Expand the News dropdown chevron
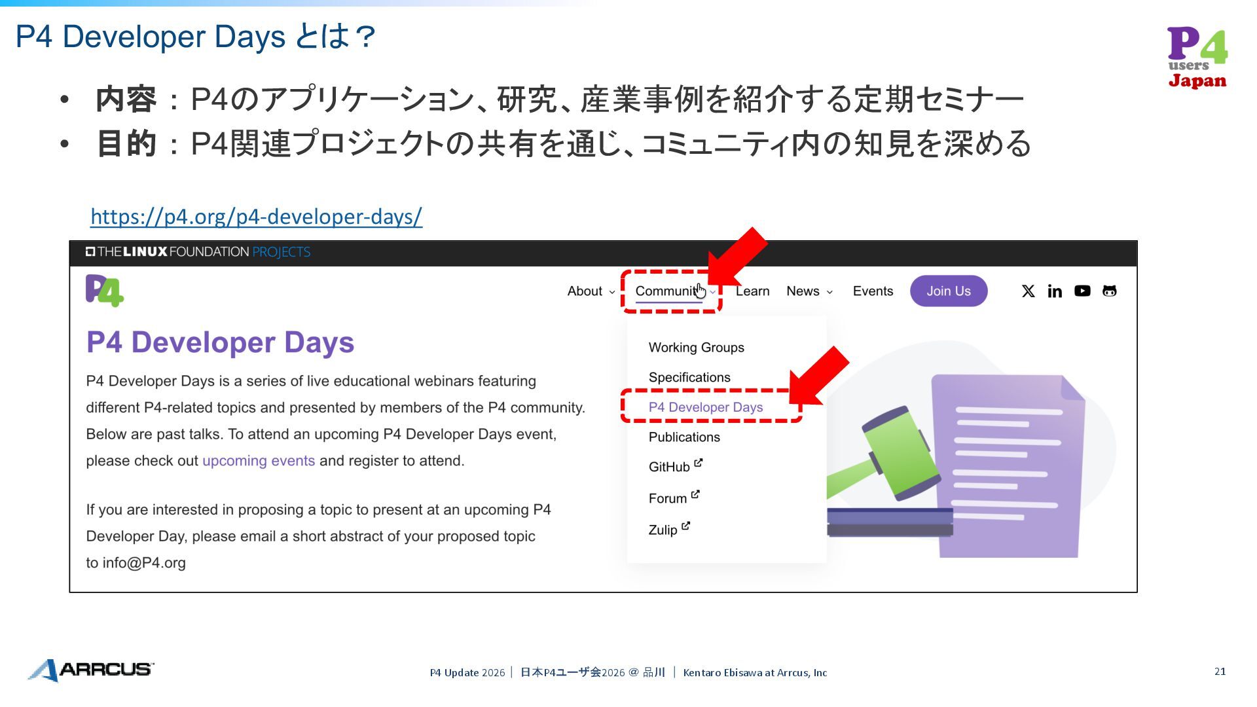Viewport: 1257px width, 707px height. (829, 292)
